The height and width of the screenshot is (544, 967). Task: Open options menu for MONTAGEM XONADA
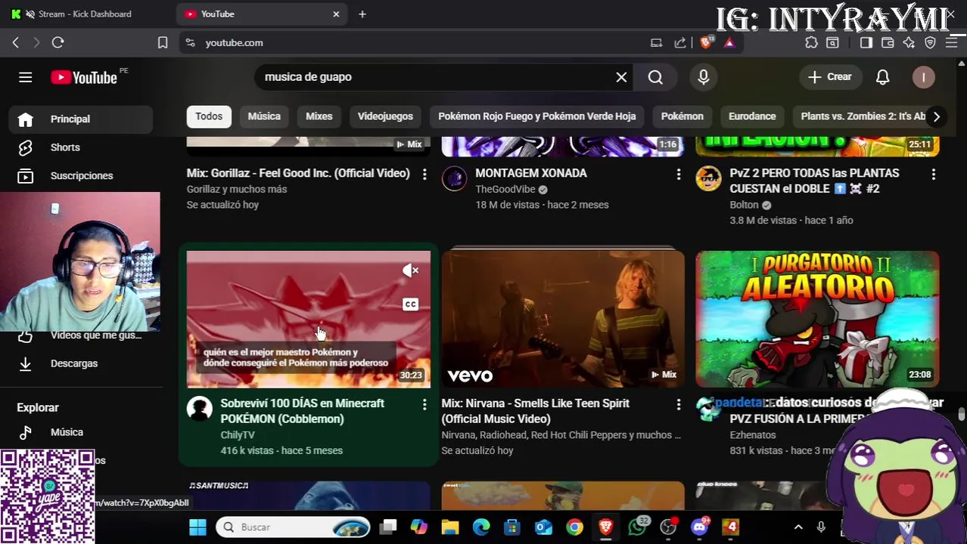[679, 175]
